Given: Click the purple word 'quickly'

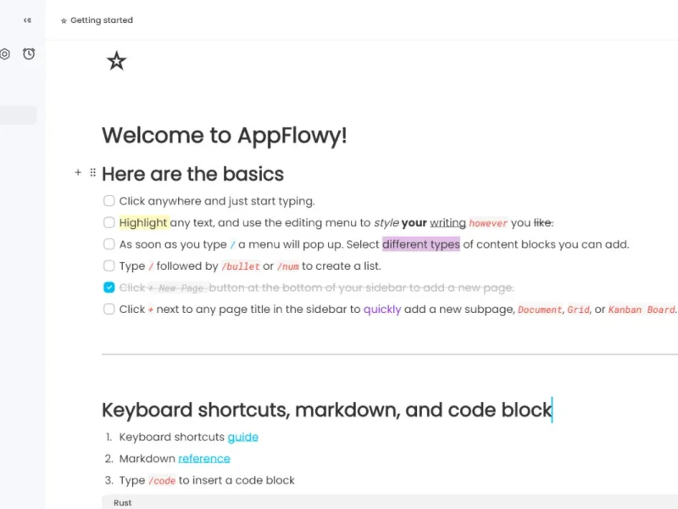Looking at the screenshot, I should (382, 310).
